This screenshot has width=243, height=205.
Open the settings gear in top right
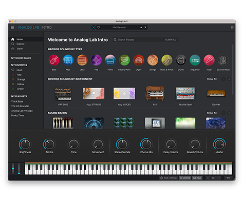point(232,27)
